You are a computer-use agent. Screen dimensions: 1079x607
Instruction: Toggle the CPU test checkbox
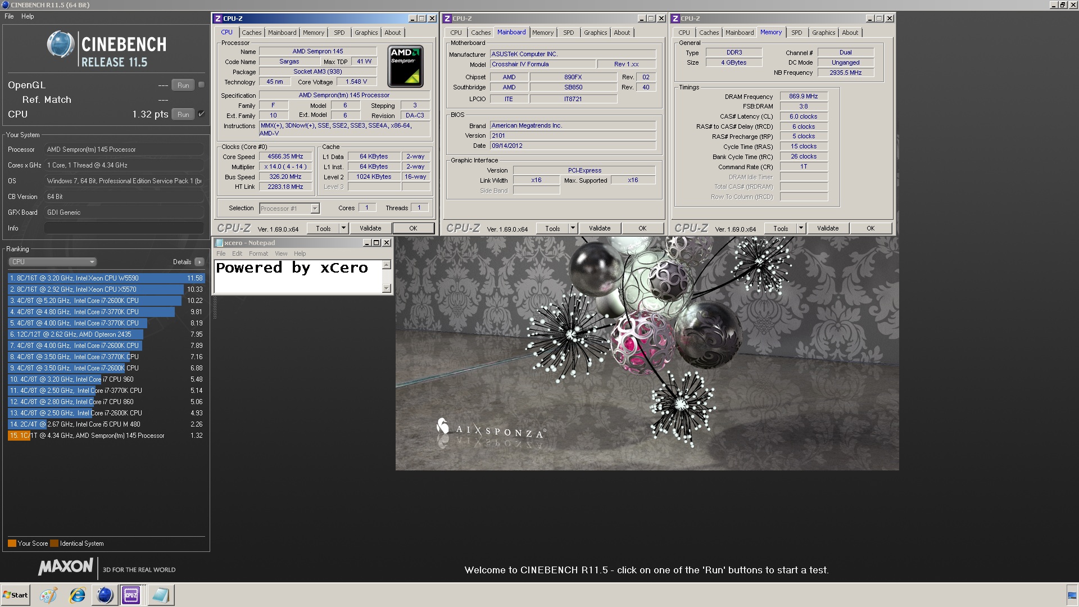click(202, 114)
